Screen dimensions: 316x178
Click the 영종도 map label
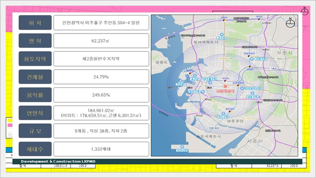(x=161, y=62)
